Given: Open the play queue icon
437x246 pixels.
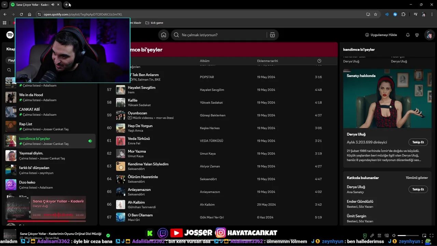Looking at the screenshot, I should pos(379,235).
